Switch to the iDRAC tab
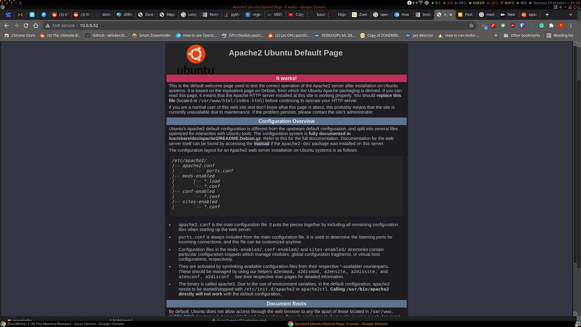The width and height of the screenshot is (581, 327). click(x=124, y=14)
